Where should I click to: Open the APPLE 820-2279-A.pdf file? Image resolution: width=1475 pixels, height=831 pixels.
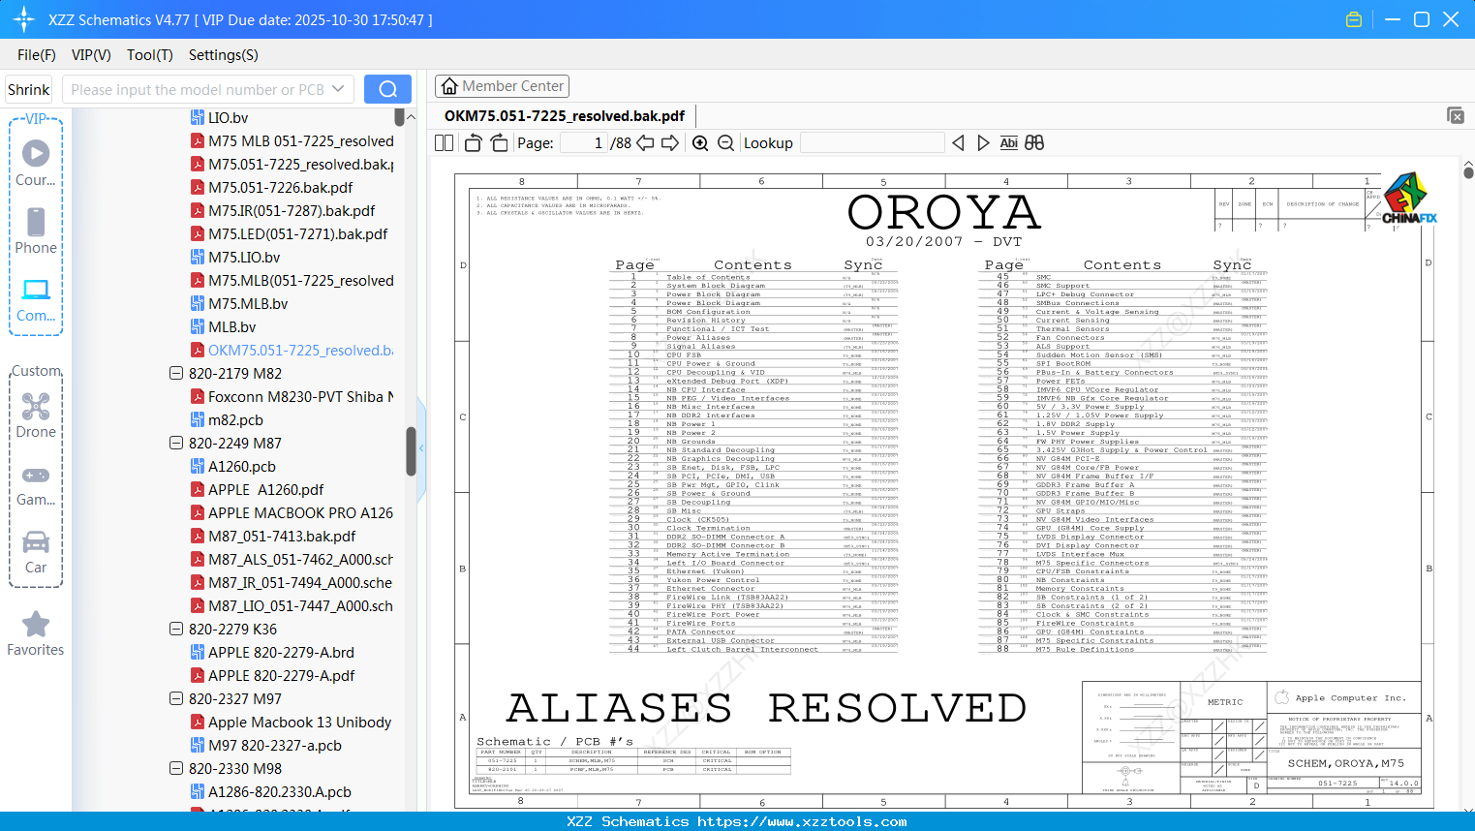coord(282,676)
